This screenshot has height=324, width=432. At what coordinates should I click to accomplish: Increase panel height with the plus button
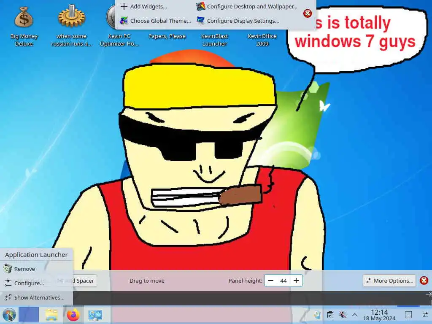click(296, 281)
